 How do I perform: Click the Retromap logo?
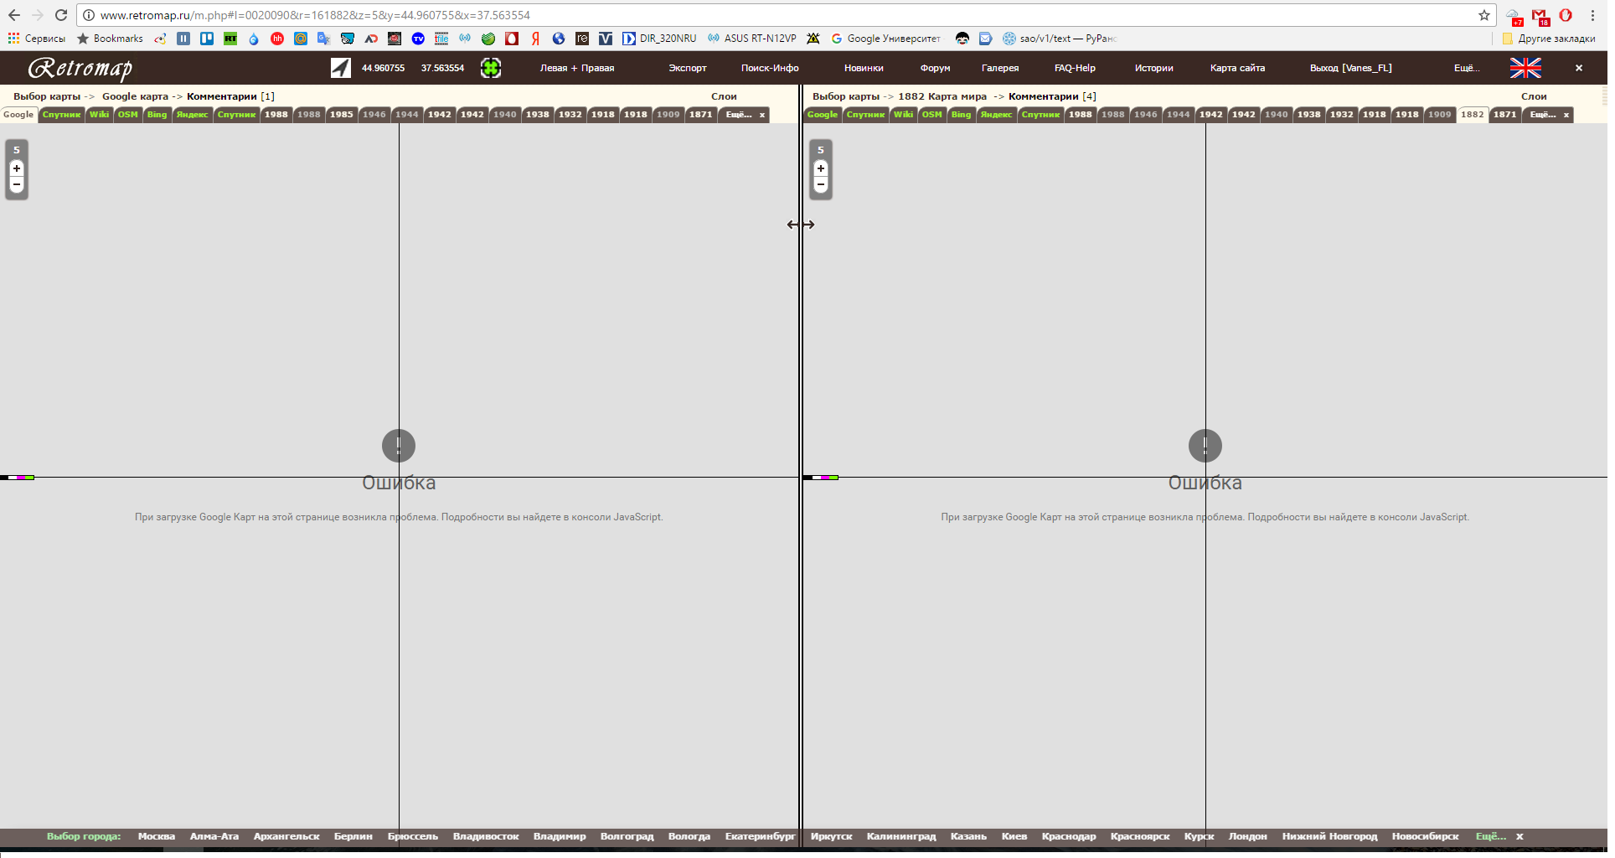(80, 68)
